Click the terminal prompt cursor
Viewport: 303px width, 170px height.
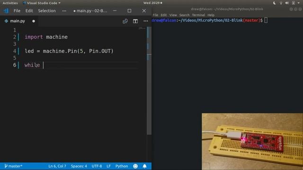pyautogui.click(x=266, y=20)
